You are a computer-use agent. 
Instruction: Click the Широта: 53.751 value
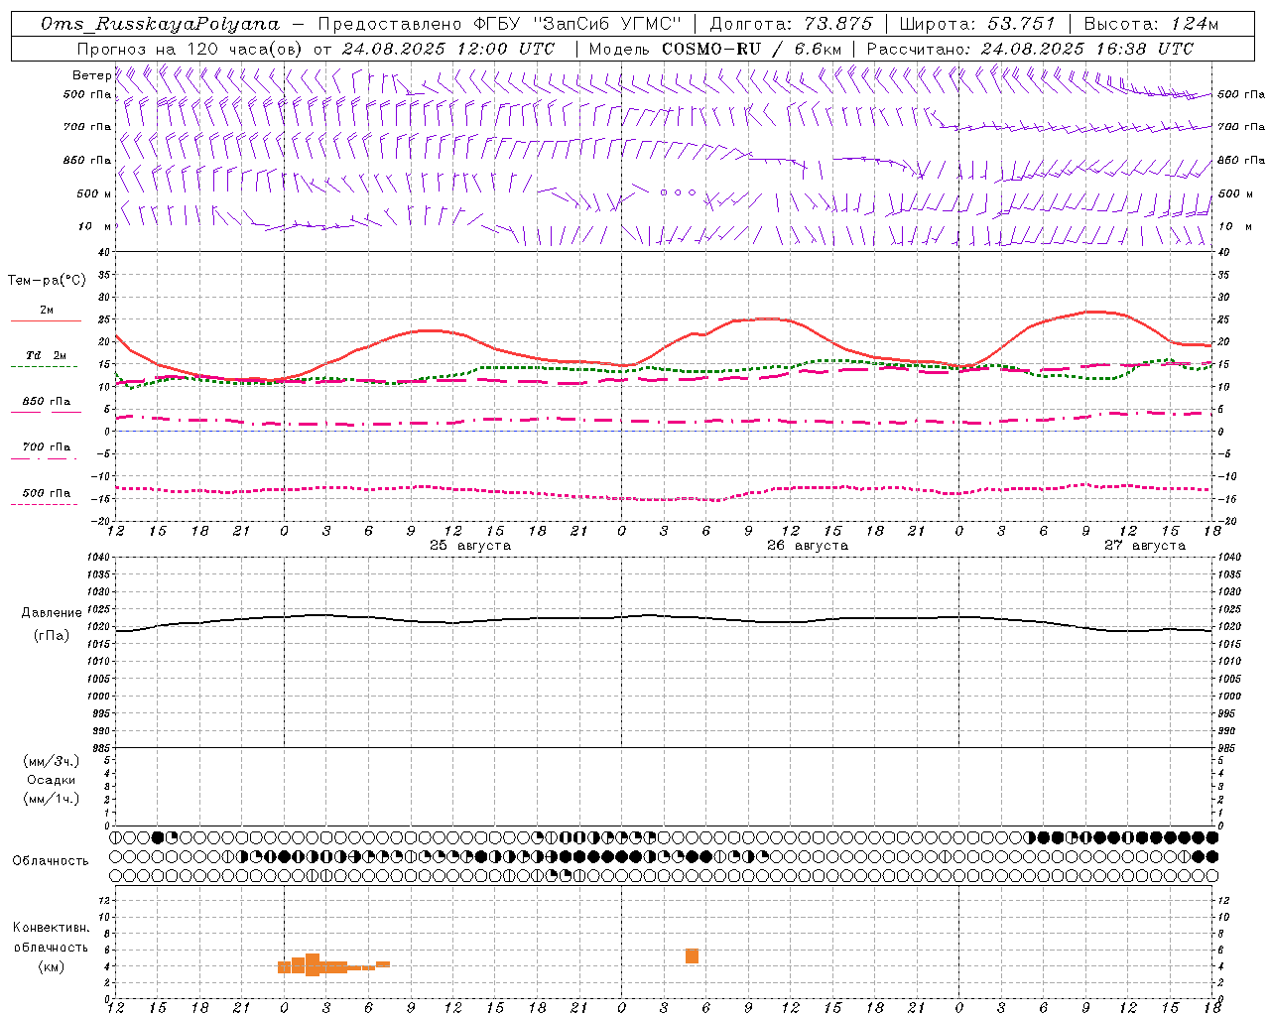pos(977,24)
